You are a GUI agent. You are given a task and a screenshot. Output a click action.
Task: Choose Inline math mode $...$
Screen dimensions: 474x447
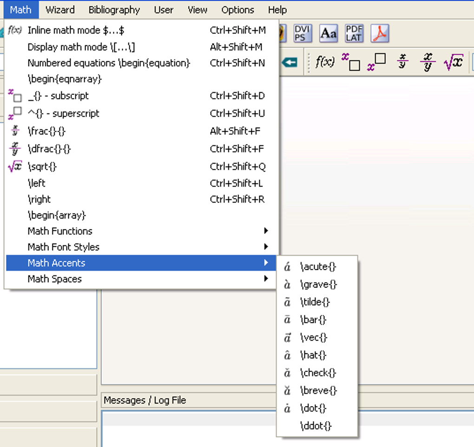pos(141,30)
